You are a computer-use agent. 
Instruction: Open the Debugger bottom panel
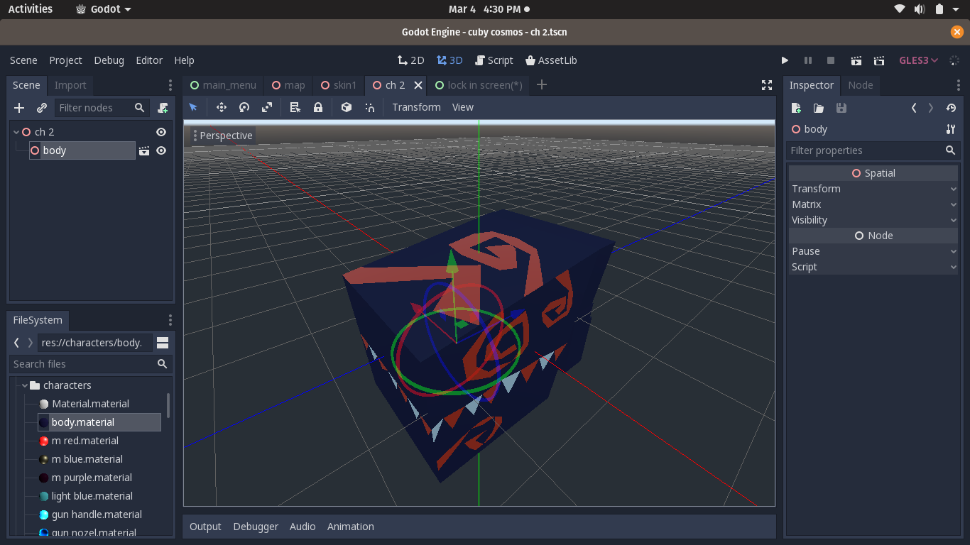click(256, 527)
